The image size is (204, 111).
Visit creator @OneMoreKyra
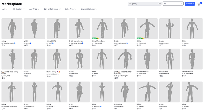click(x=188, y=74)
